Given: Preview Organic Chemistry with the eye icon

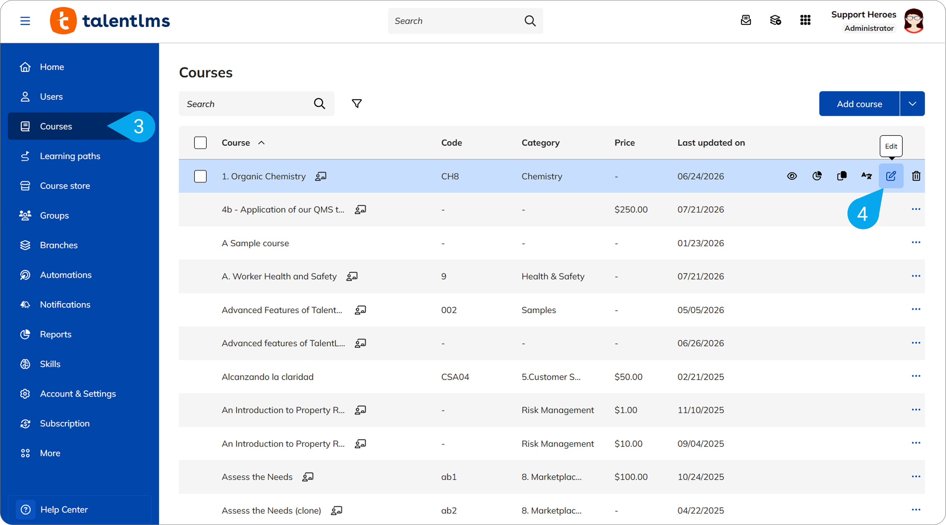Looking at the screenshot, I should [792, 176].
